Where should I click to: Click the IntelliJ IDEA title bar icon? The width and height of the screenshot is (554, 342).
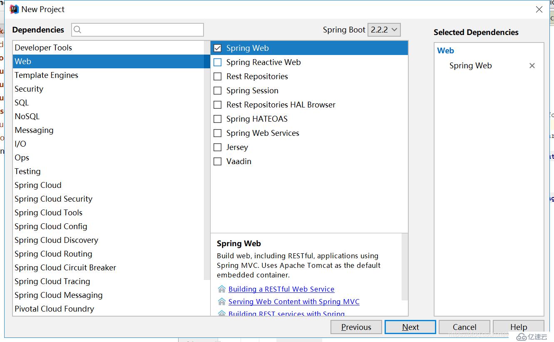tap(14, 9)
